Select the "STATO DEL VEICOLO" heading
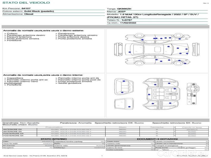 click(26, 3)
